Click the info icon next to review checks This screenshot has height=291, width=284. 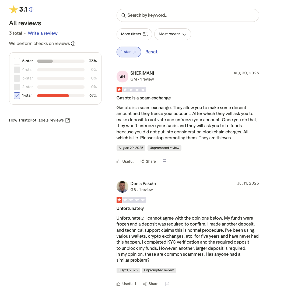click(x=73, y=44)
